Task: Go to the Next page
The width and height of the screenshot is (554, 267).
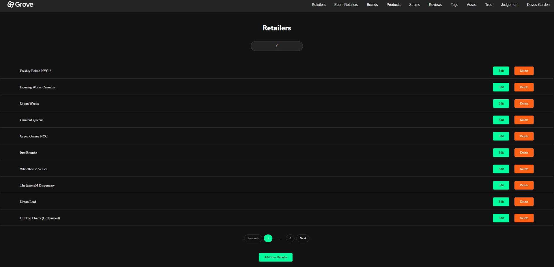Action: pyautogui.click(x=303, y=238)
